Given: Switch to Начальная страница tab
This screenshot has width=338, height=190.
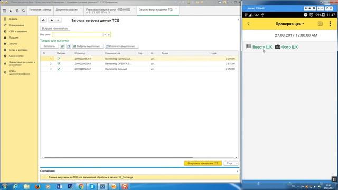Looking at the screenshot, I should (x=40, y=9).
